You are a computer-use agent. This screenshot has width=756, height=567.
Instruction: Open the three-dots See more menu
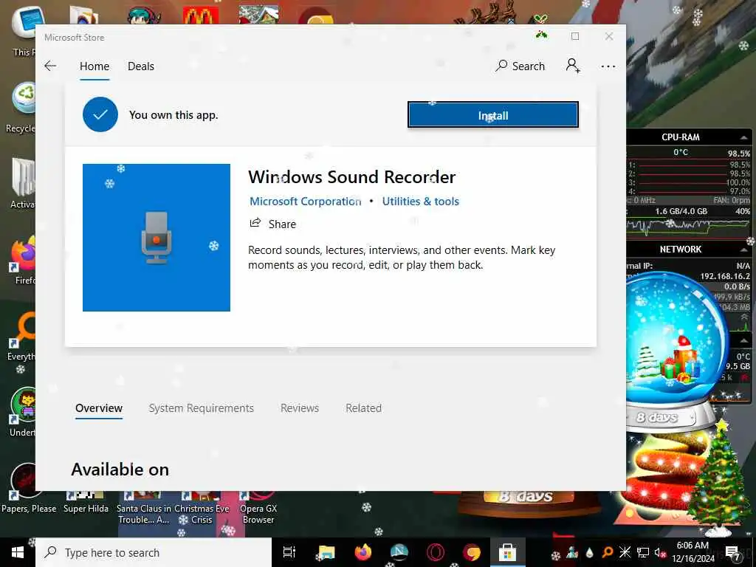click(608, 66)
